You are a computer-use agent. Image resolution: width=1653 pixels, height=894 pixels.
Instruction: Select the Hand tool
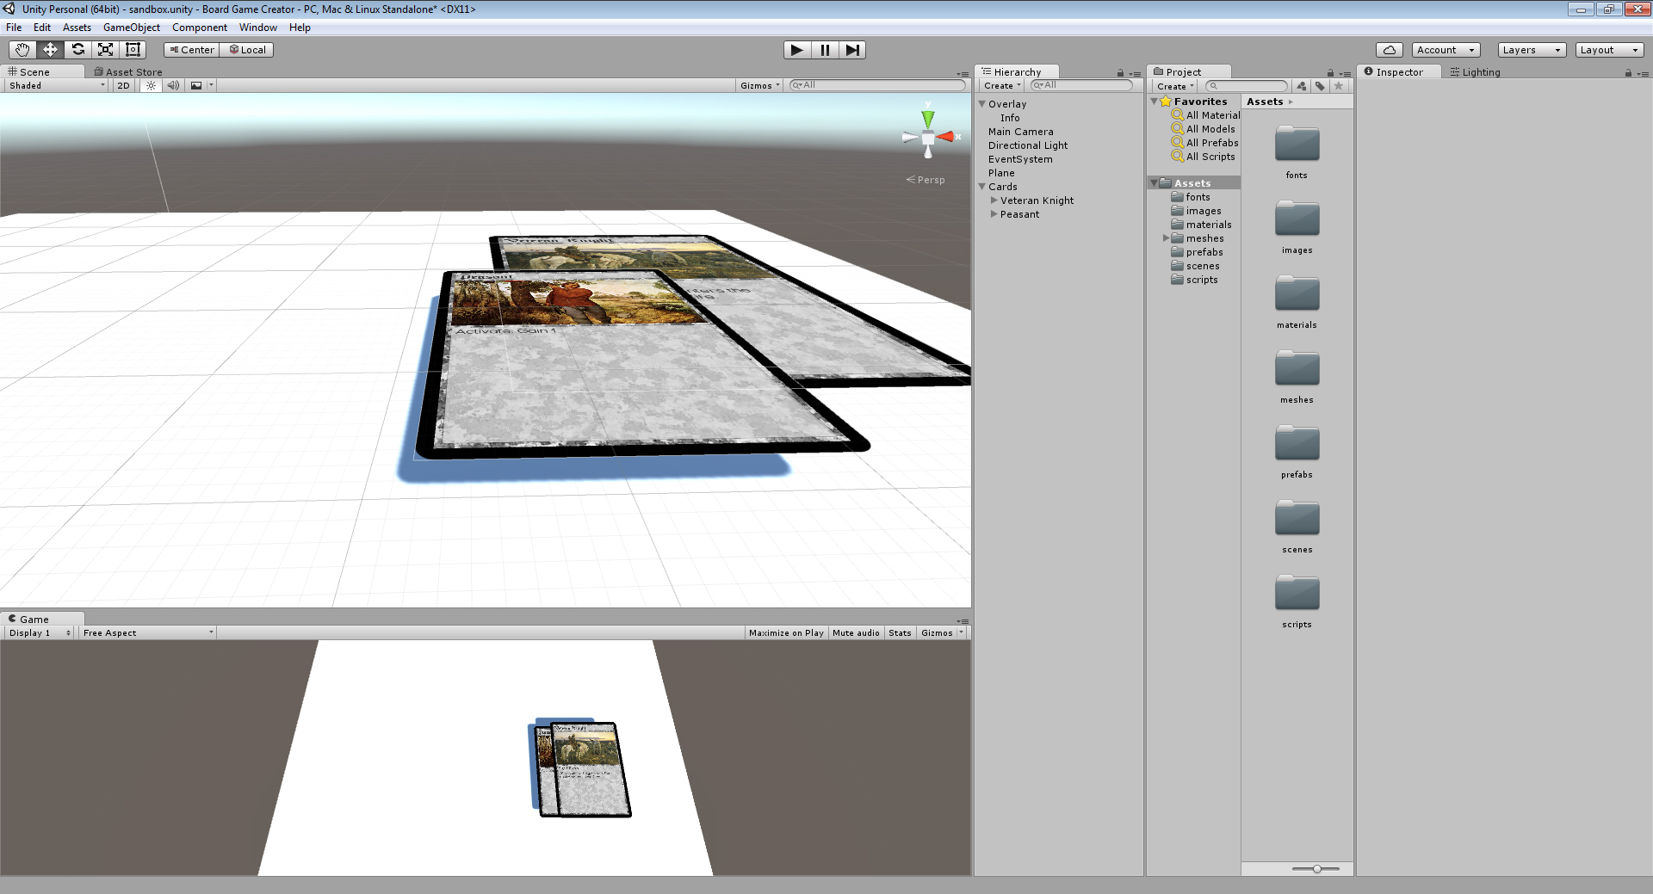(x=22, y=50)
